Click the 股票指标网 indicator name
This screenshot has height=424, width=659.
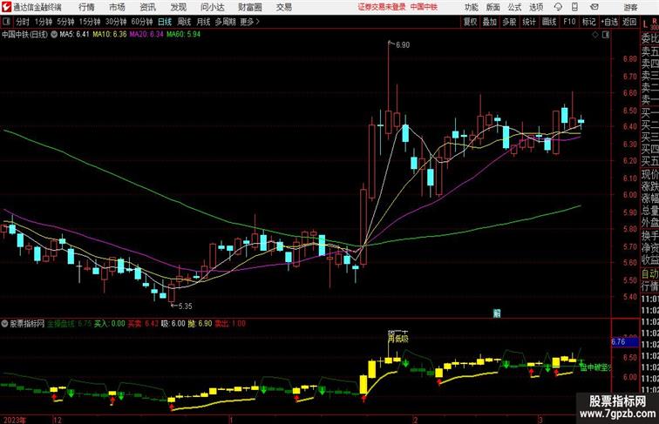pos(27,324)
